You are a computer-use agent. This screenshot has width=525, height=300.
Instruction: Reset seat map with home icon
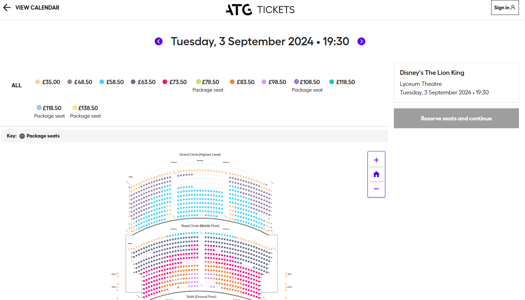[x=376, y=174]
